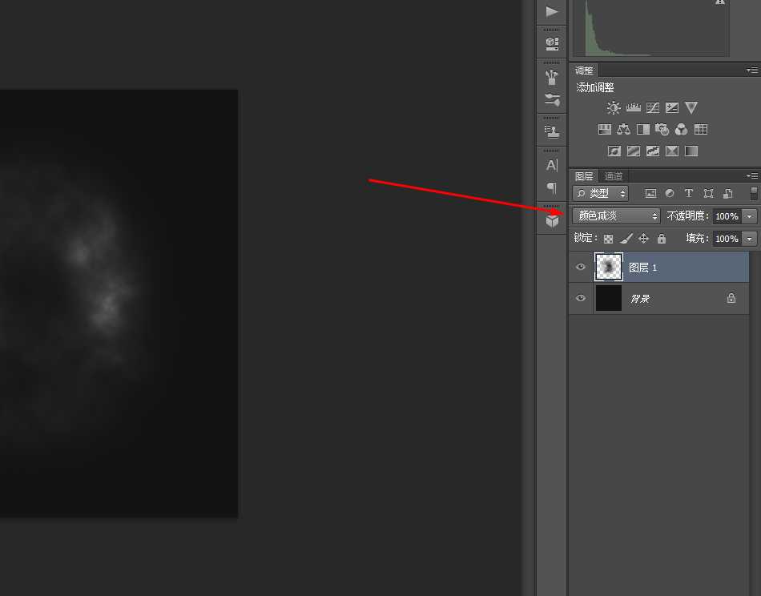The height and width of the screenshot is (596, 761).
Task: Open the blend mode dropdown showing 颜色减淡
Action: click(x=615, y=215)
